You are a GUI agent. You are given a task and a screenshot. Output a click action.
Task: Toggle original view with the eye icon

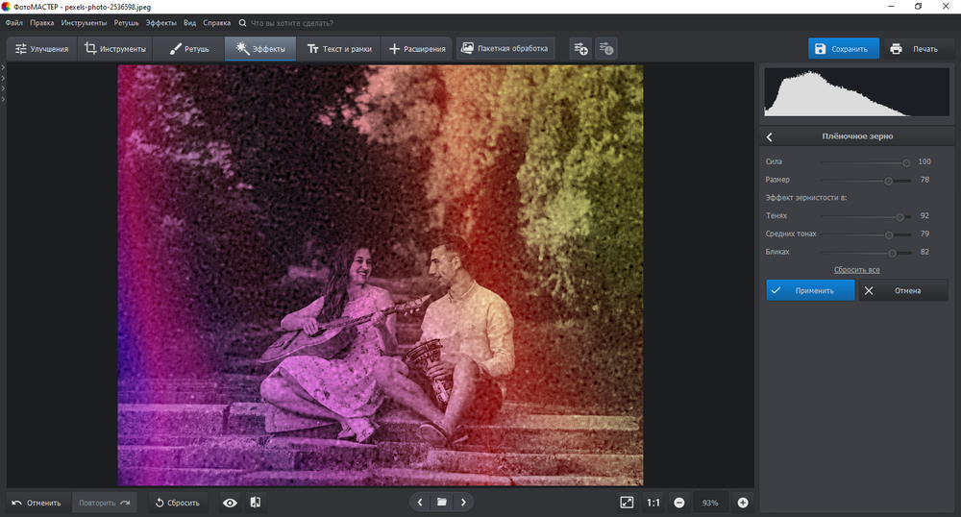[x=230, y=502]
